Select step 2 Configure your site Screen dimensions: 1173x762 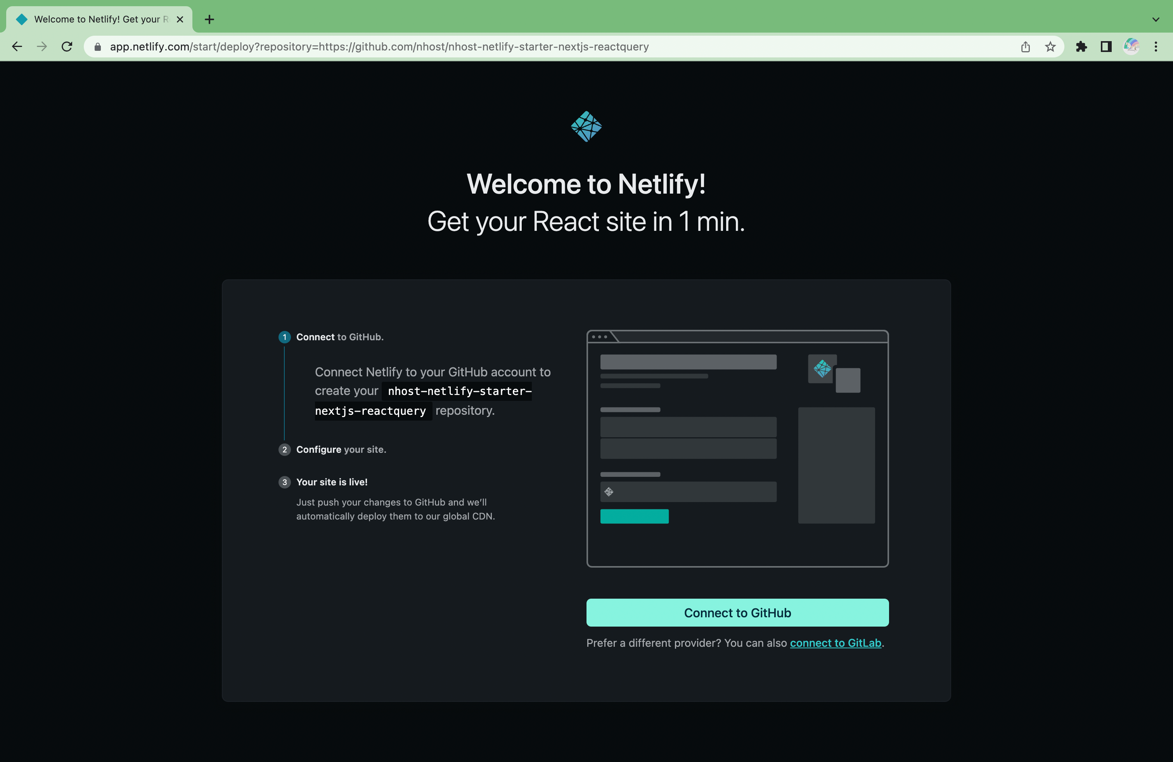coord(341,450)
